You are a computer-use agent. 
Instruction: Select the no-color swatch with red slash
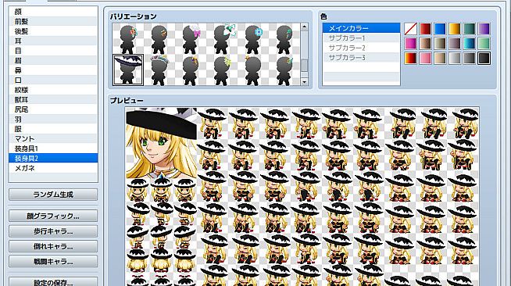411,29
